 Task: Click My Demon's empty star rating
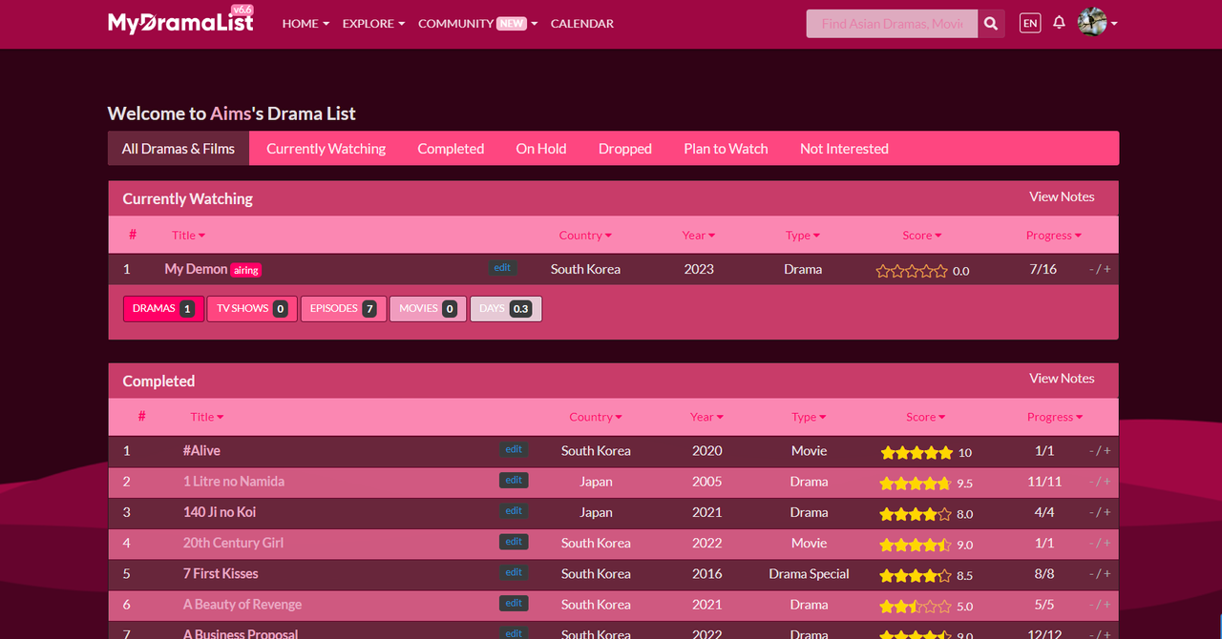click(x=912, y=271)
